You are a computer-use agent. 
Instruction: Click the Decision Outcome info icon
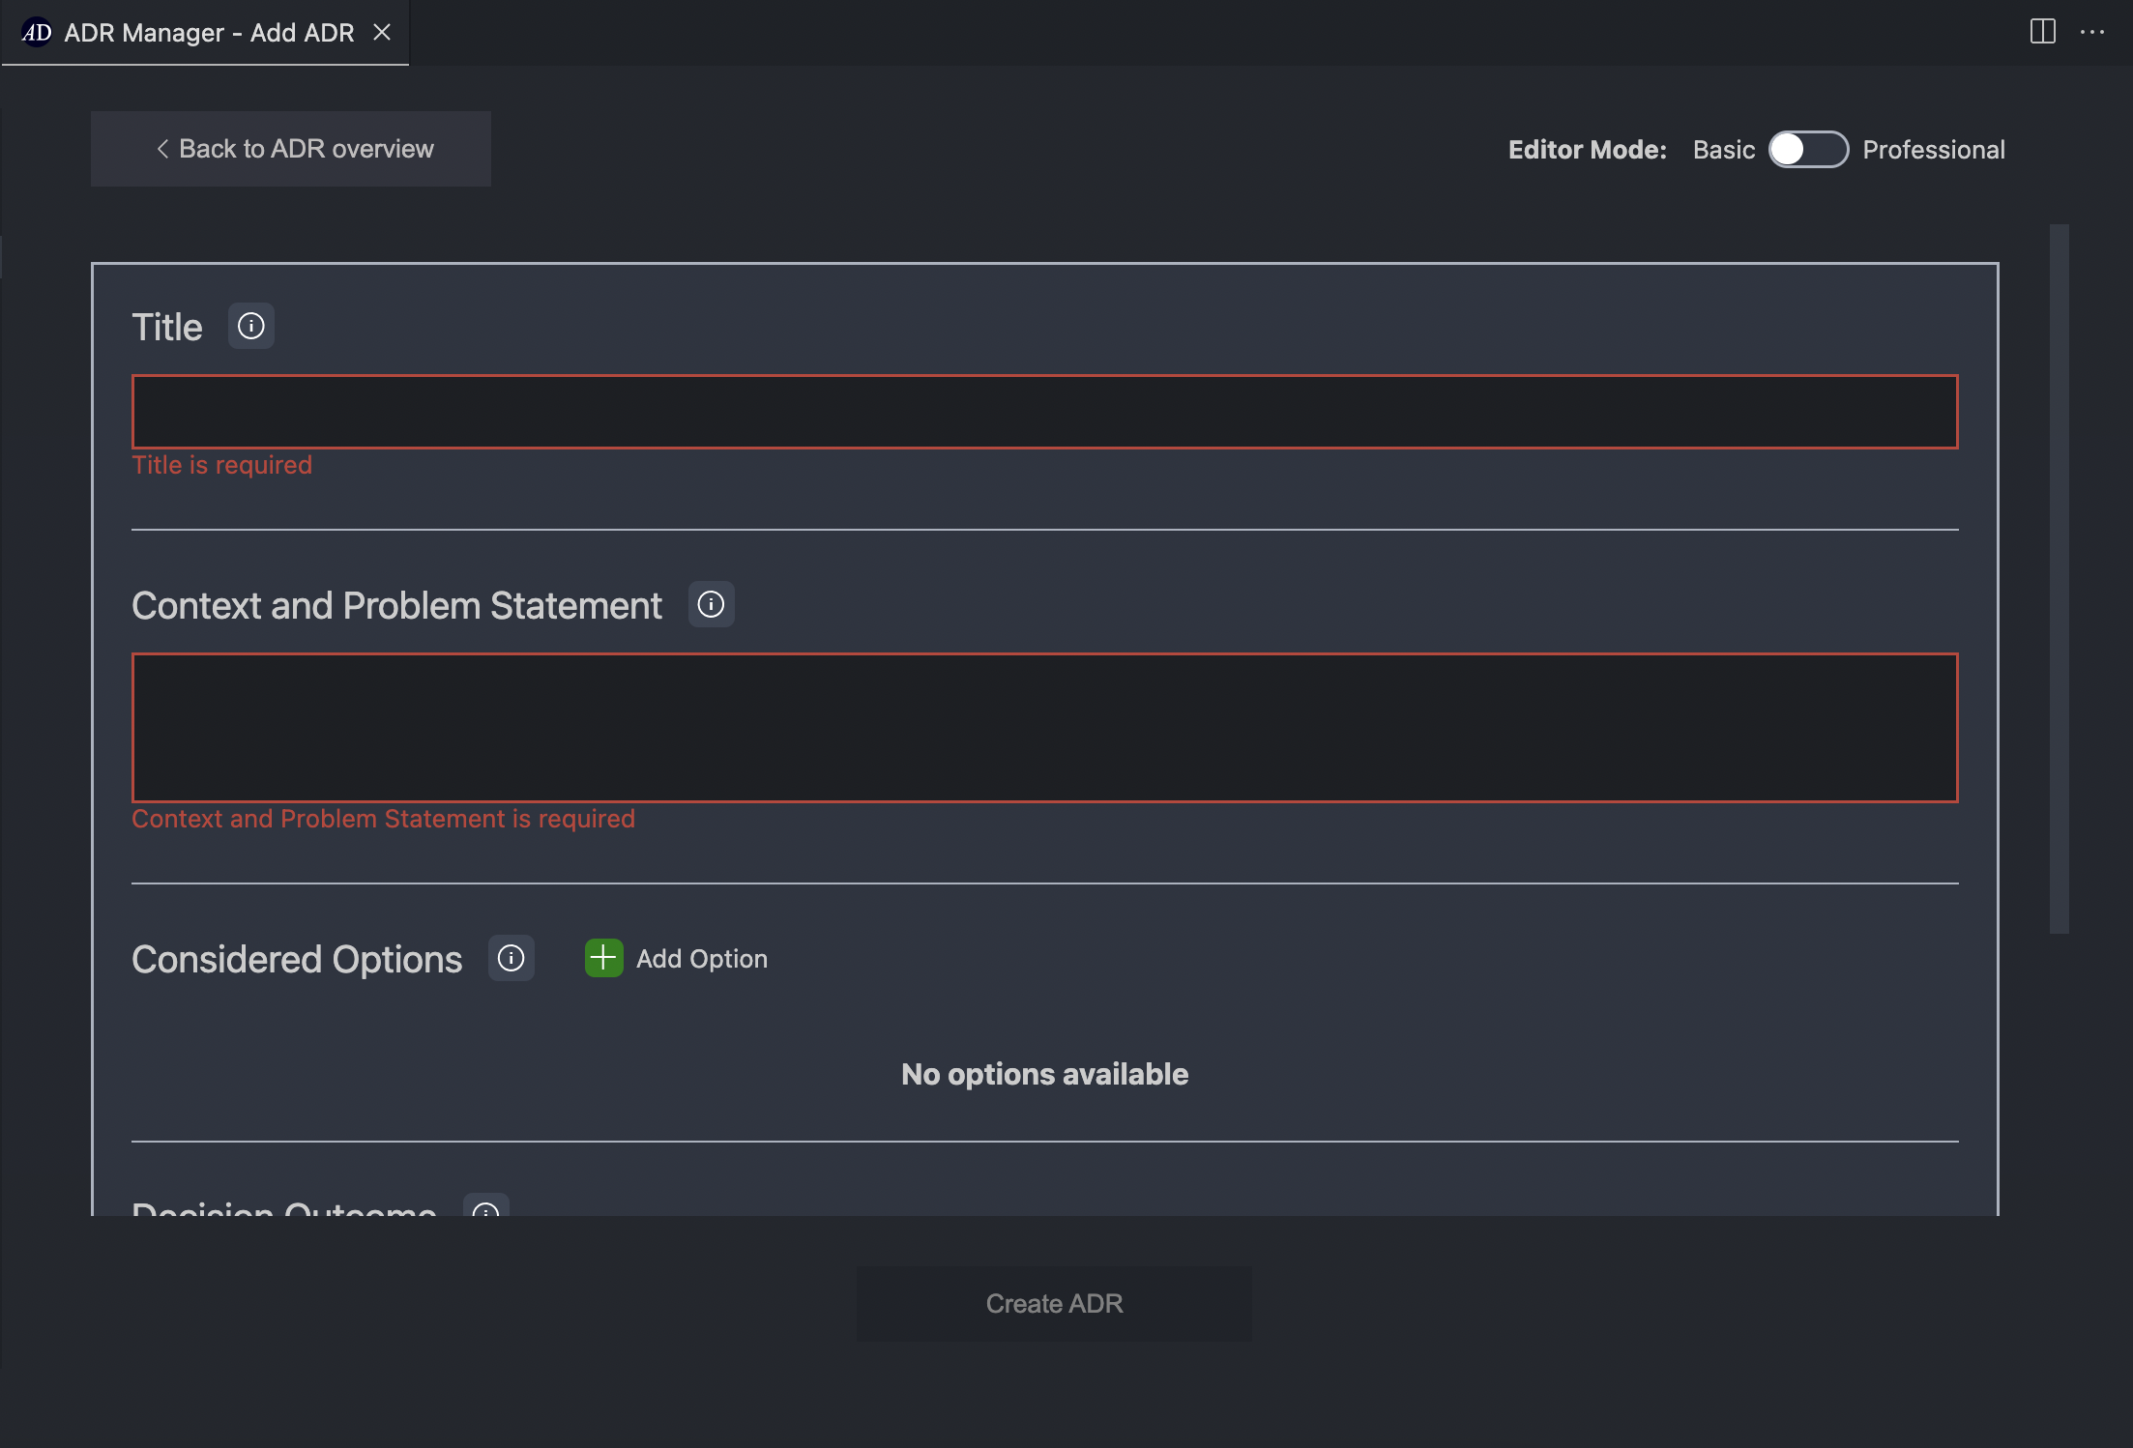click(x=485, y=1207)
